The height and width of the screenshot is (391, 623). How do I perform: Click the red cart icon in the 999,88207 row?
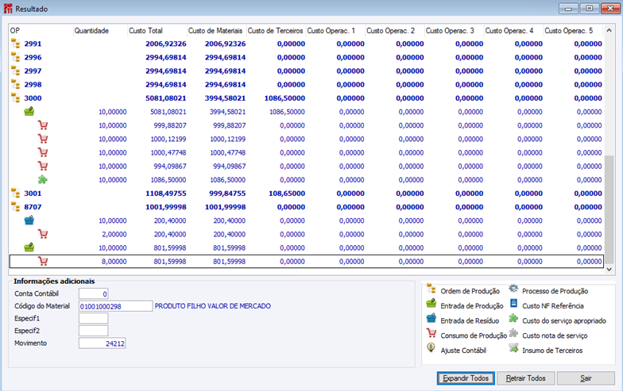[x=44, y=125]
